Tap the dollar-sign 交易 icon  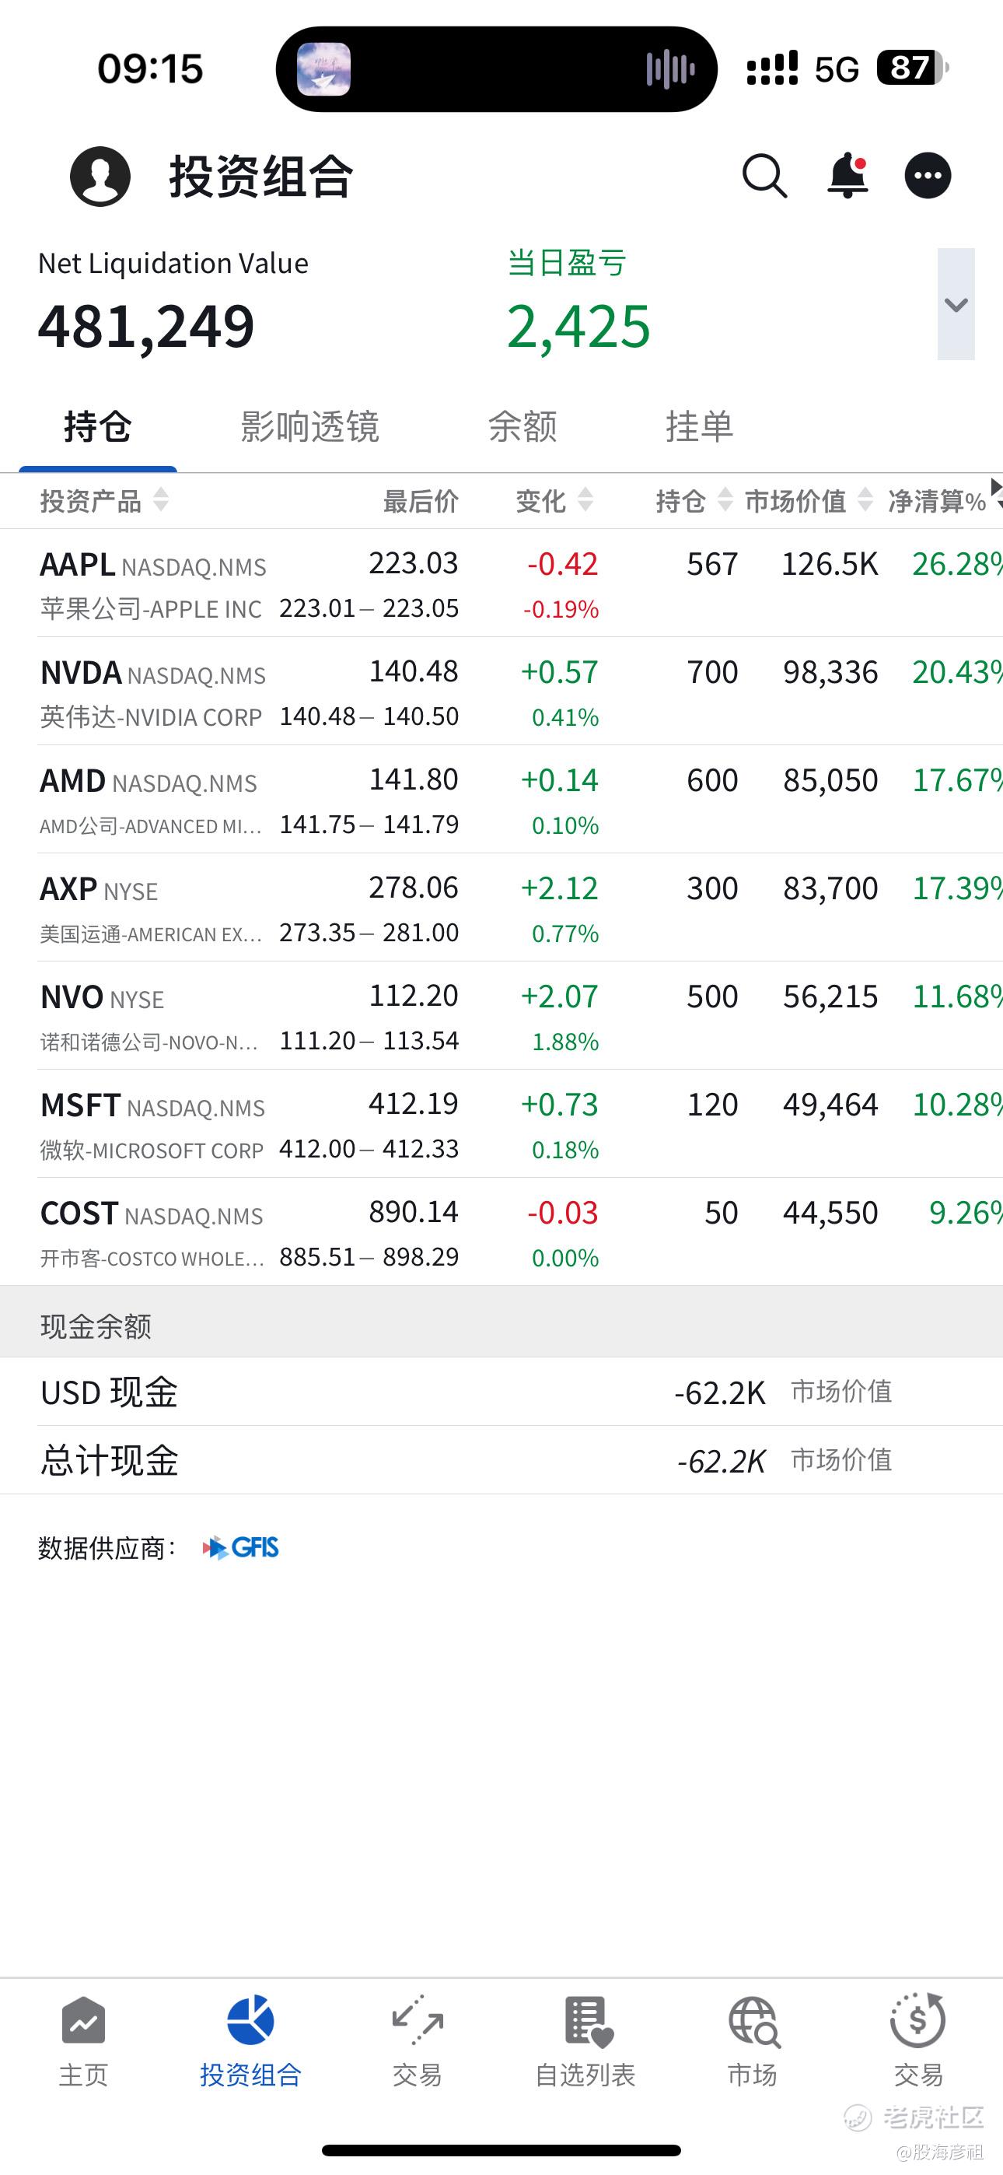pyautogui.click(x=917, y=2019)
